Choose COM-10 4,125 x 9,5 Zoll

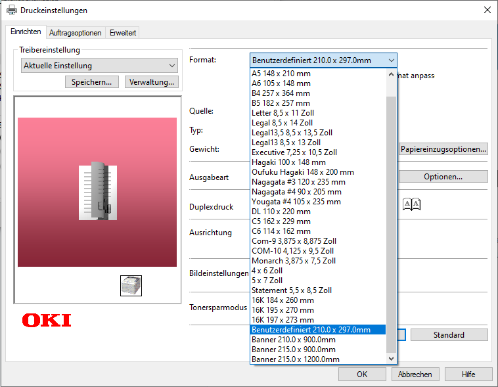318,251
